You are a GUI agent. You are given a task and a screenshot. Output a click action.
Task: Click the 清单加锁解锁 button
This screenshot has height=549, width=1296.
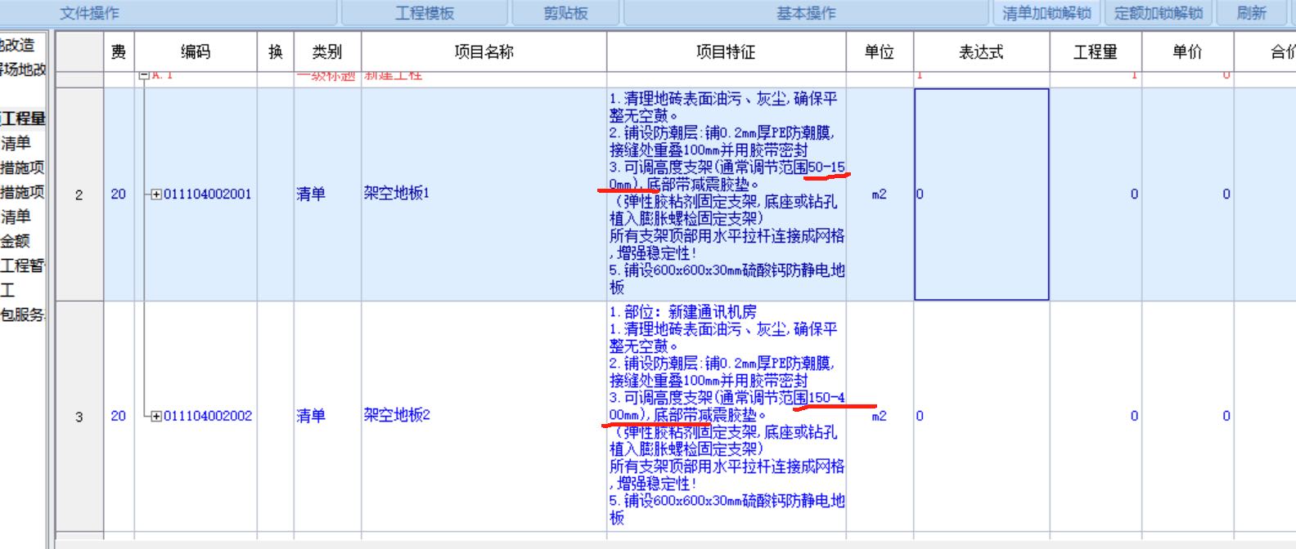(x=1046, y=13)
